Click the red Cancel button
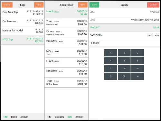 tap(153, 5)
